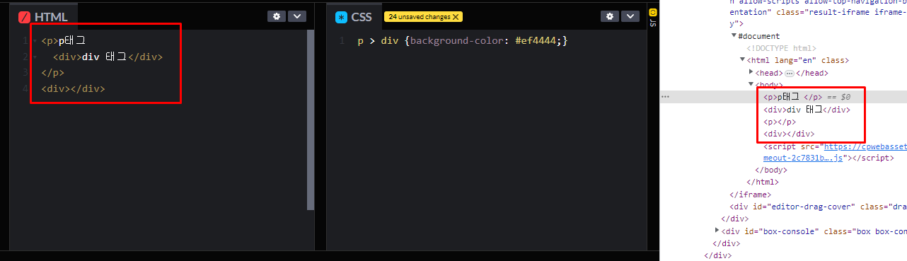
Task: Click the "<div>div 태그</div>" line in HTML editor
Action: (x=108, y=57)
